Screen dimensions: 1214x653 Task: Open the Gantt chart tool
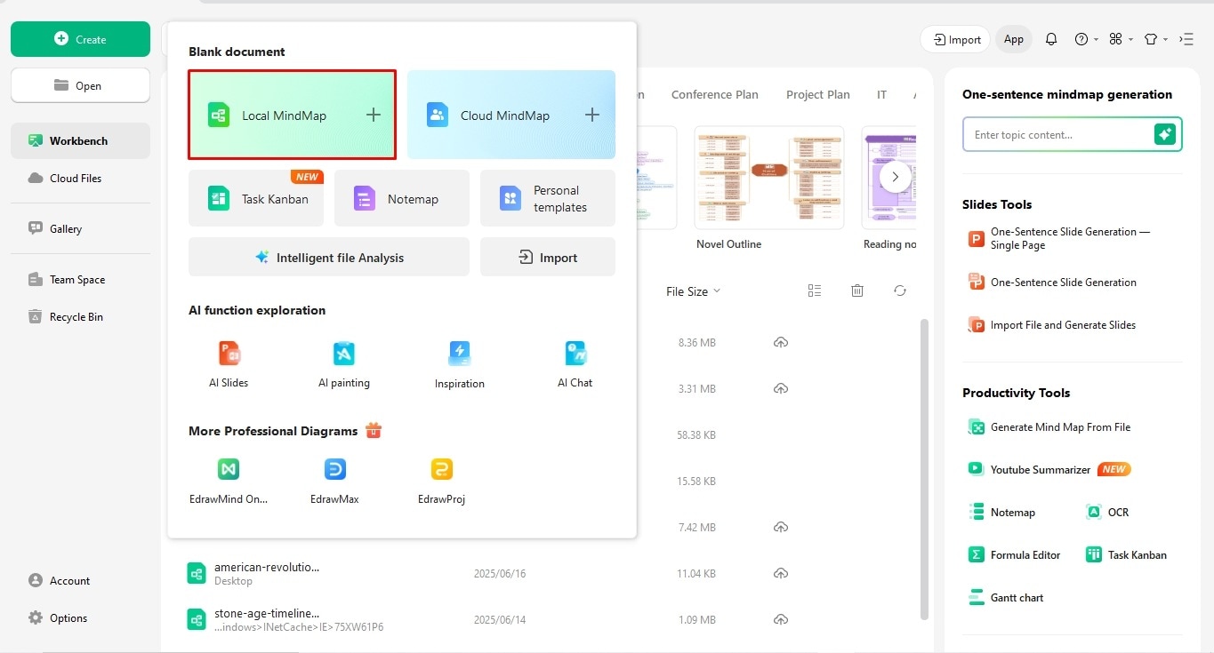[x=1006, y=597]
